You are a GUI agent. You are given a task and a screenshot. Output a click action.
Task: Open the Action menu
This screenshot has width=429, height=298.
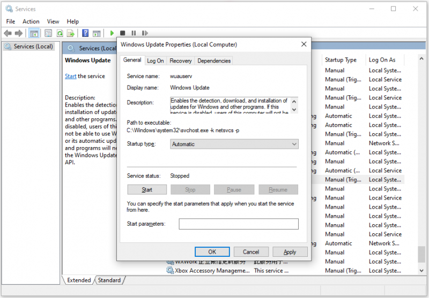point(31,21)
